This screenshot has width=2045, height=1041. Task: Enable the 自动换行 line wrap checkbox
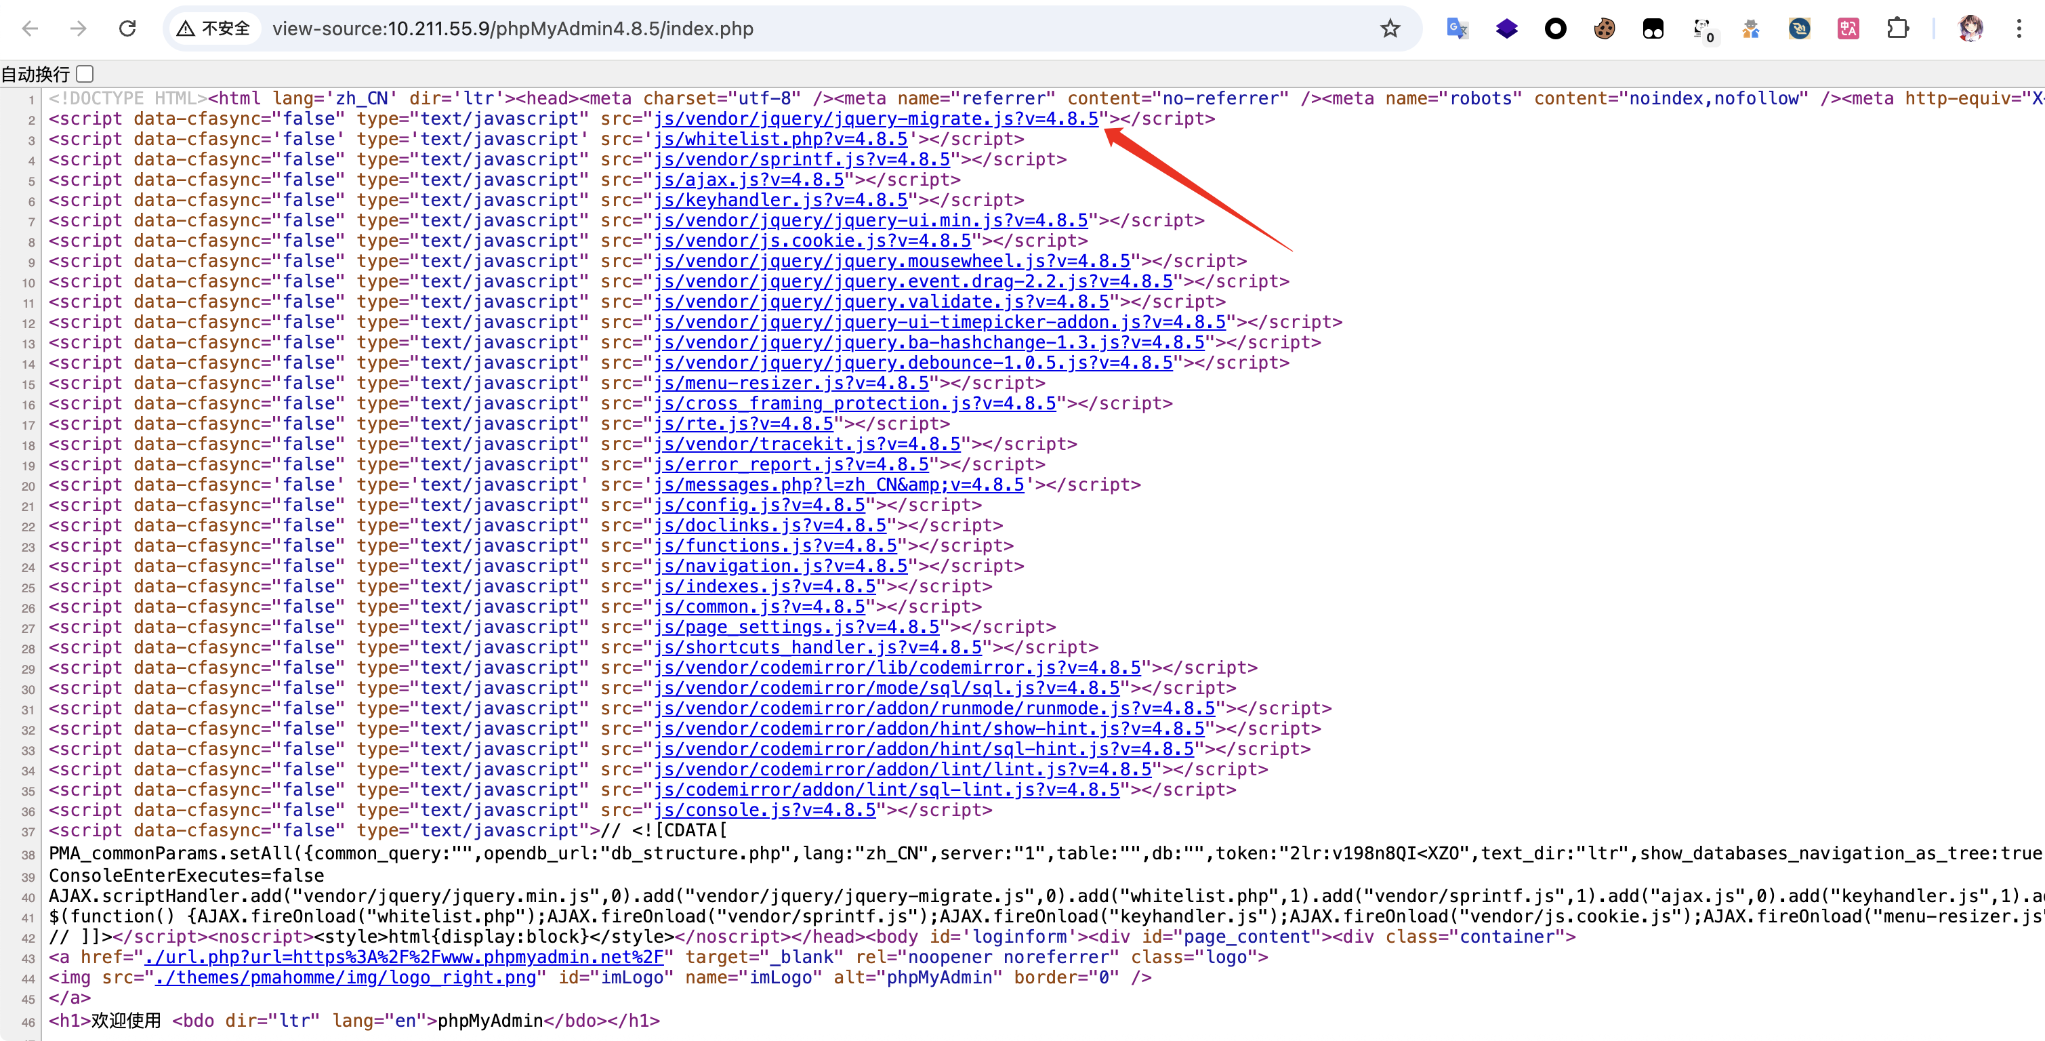coord(86,75)
